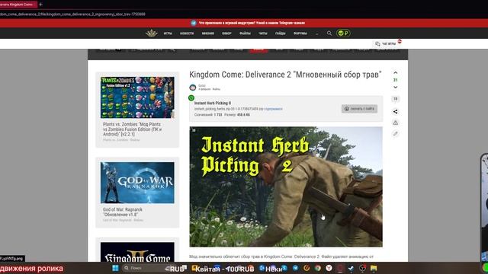Image resolution: width=488 pixels, height=274 pixels.
Task: Select the Kingdom Come browser tab
Action: click(18, 5)
